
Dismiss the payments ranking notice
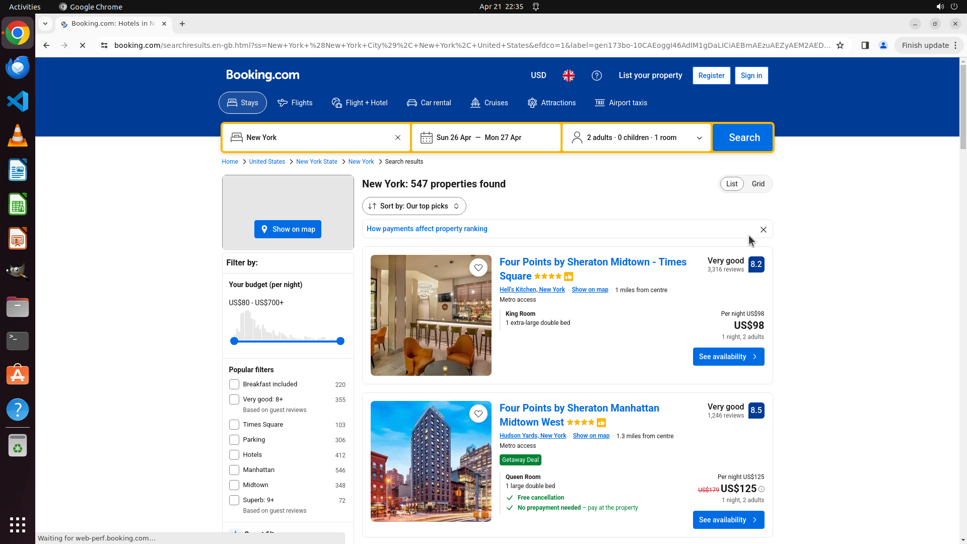(763, 230)
